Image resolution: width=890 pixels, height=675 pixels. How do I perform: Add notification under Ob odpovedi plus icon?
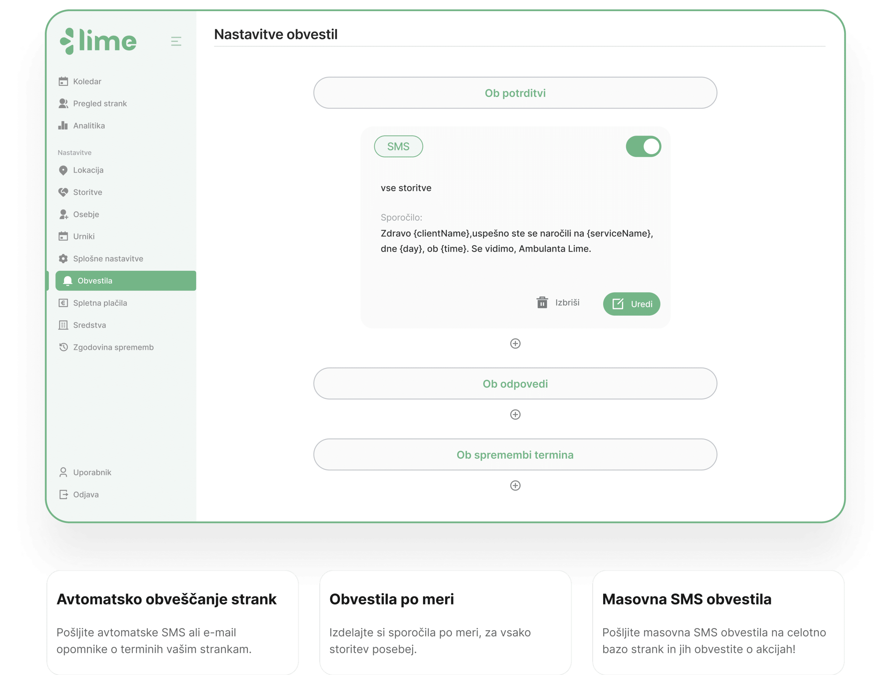[x=516, y=414]
